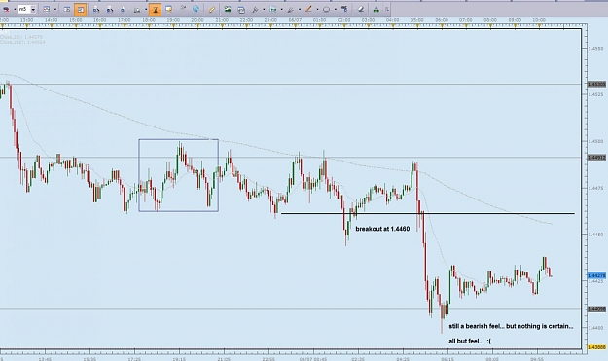Toggle the highlighted hourglass toolbar button
The width and height of the screenshot is (608, 361).
pyautogui.click(x=155, y=10)
